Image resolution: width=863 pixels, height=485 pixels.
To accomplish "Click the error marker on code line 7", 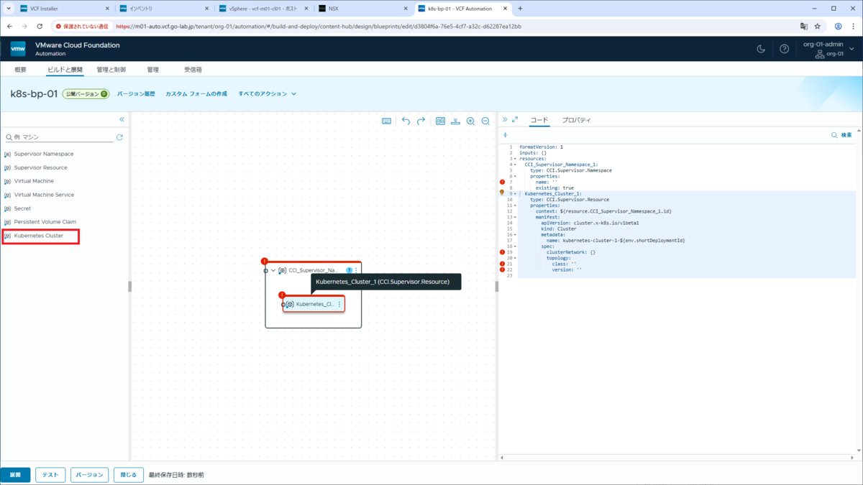I will tap(502, 183).
